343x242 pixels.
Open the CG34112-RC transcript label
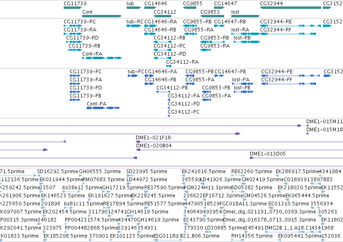click(x=170, y=46)
